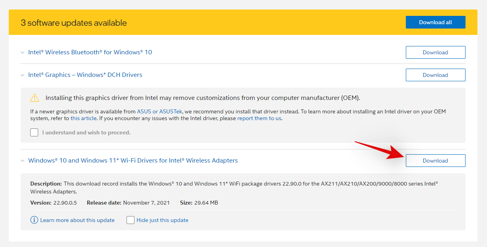Download the Intel Wireless Bluetooth driver
Image resolution: width=487 pixels, height=247 pixels.
(x=435, y=52)
